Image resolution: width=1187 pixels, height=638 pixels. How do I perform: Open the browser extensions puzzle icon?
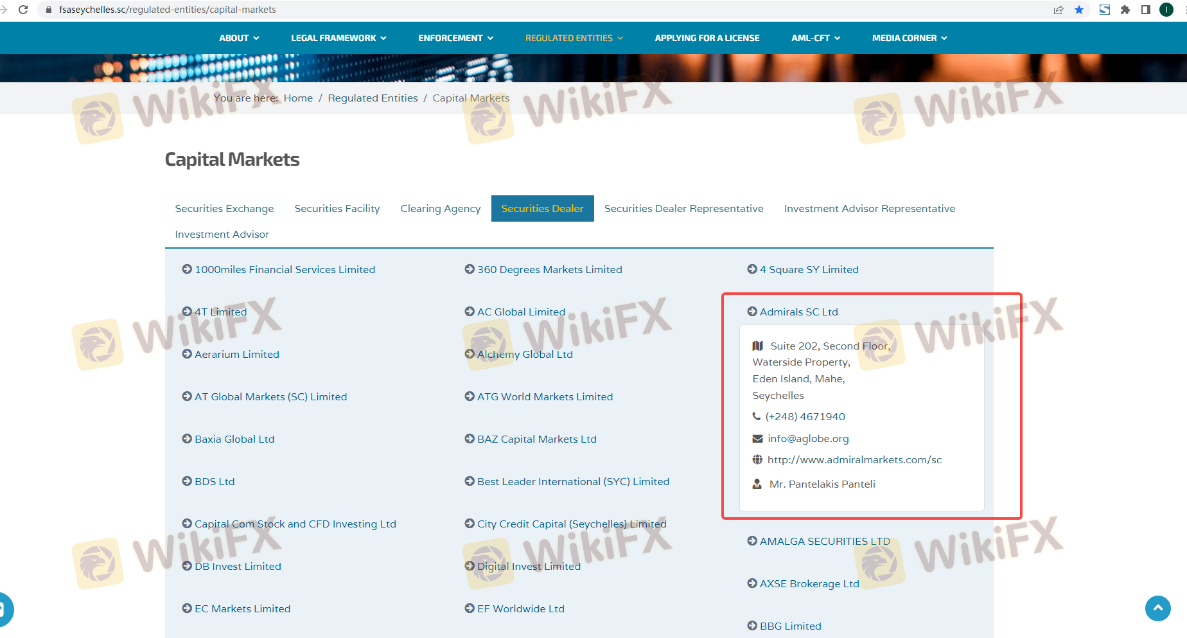pyautogui.click(x=1125, y=10)
